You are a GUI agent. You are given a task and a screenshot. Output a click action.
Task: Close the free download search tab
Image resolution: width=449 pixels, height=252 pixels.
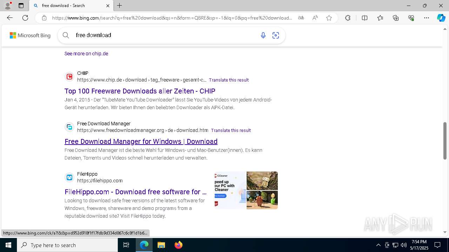coord(108,6)
